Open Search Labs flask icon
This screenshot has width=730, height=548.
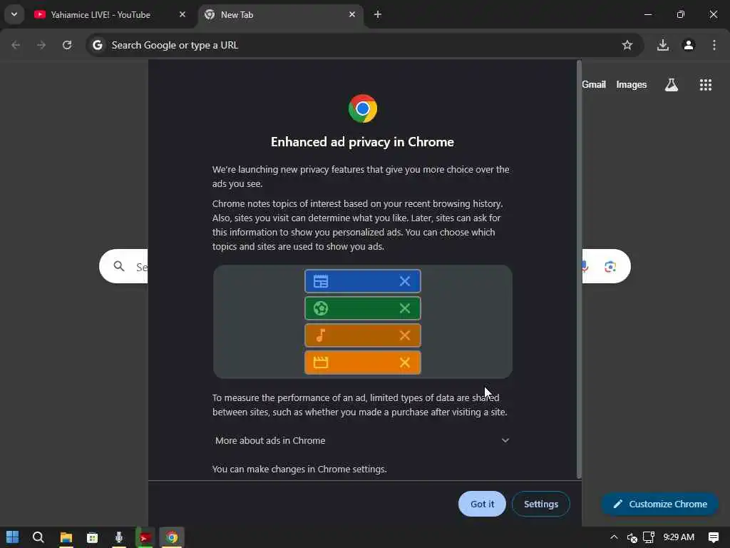tap(672, 84)
